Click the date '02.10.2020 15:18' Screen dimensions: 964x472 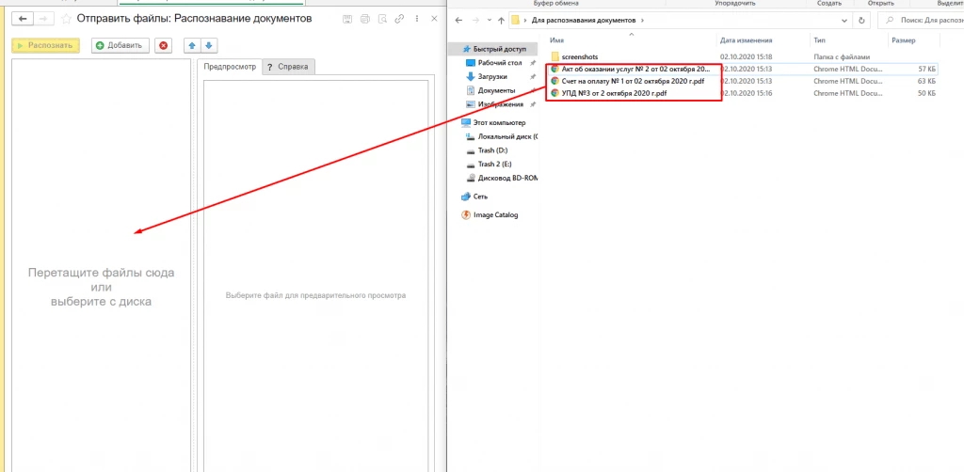[x=746, y=56]
